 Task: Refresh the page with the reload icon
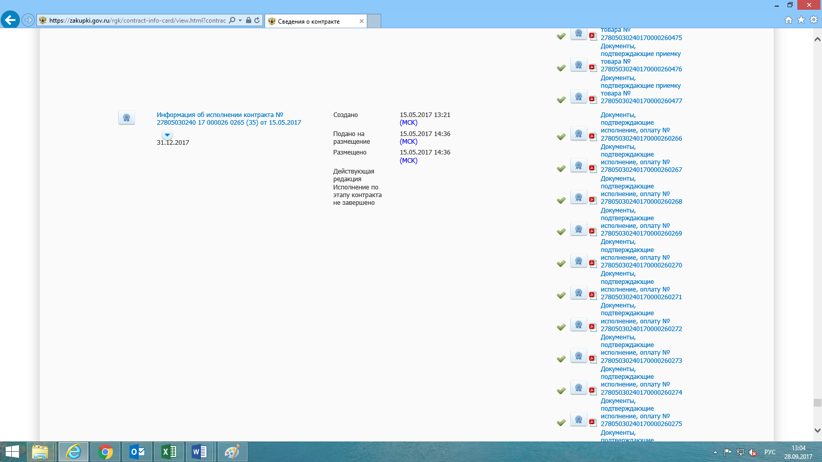[x=257, y=21]
